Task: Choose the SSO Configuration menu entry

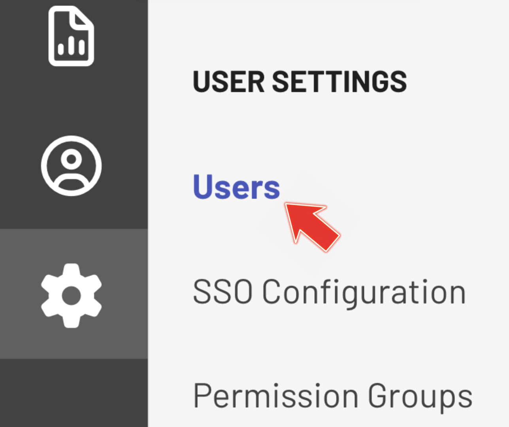Action: pos(329,292)
